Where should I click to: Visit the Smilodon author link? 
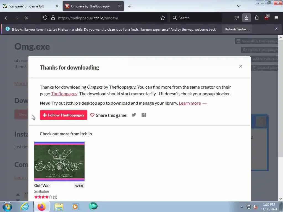click(41, 191)
